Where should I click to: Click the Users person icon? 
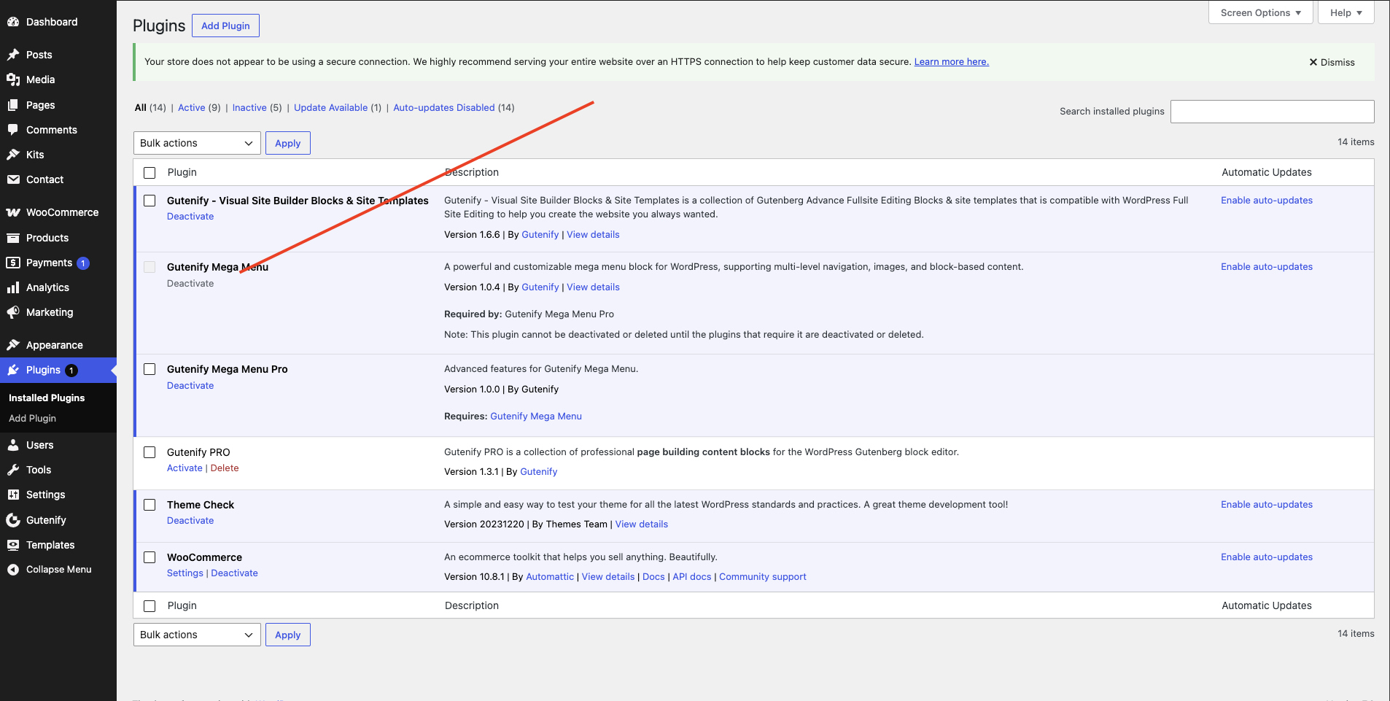[13, 445]
